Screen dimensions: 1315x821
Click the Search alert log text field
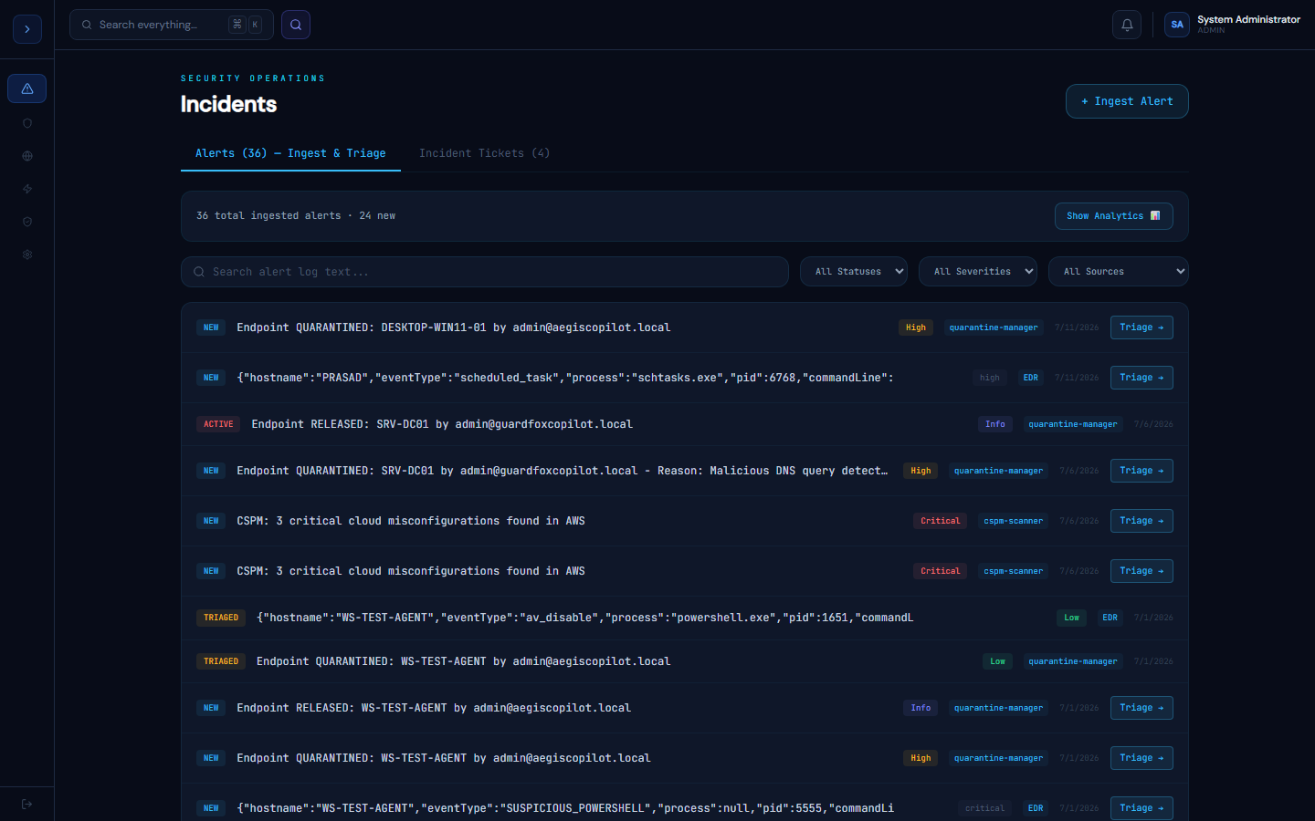coord(485,272)
